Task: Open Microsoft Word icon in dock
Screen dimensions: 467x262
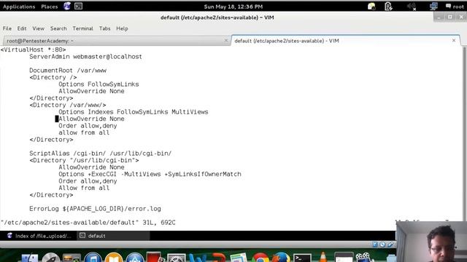Action: click(198, 258)
